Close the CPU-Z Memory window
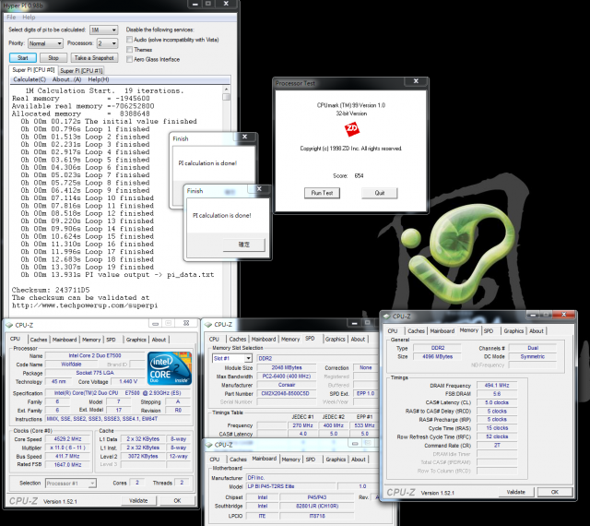The width and height of the screenshot is (590, 526). [563, 315]
